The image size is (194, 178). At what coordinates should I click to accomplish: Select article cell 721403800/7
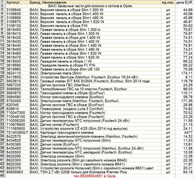(17, 133)
